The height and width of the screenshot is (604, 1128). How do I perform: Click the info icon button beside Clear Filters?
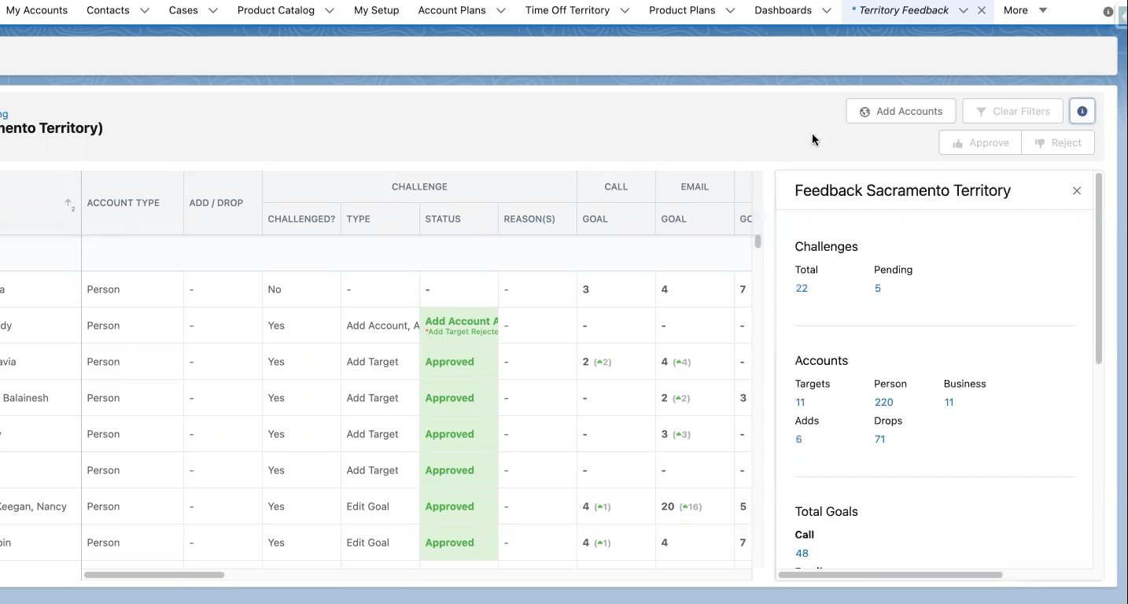[1082, 112]
